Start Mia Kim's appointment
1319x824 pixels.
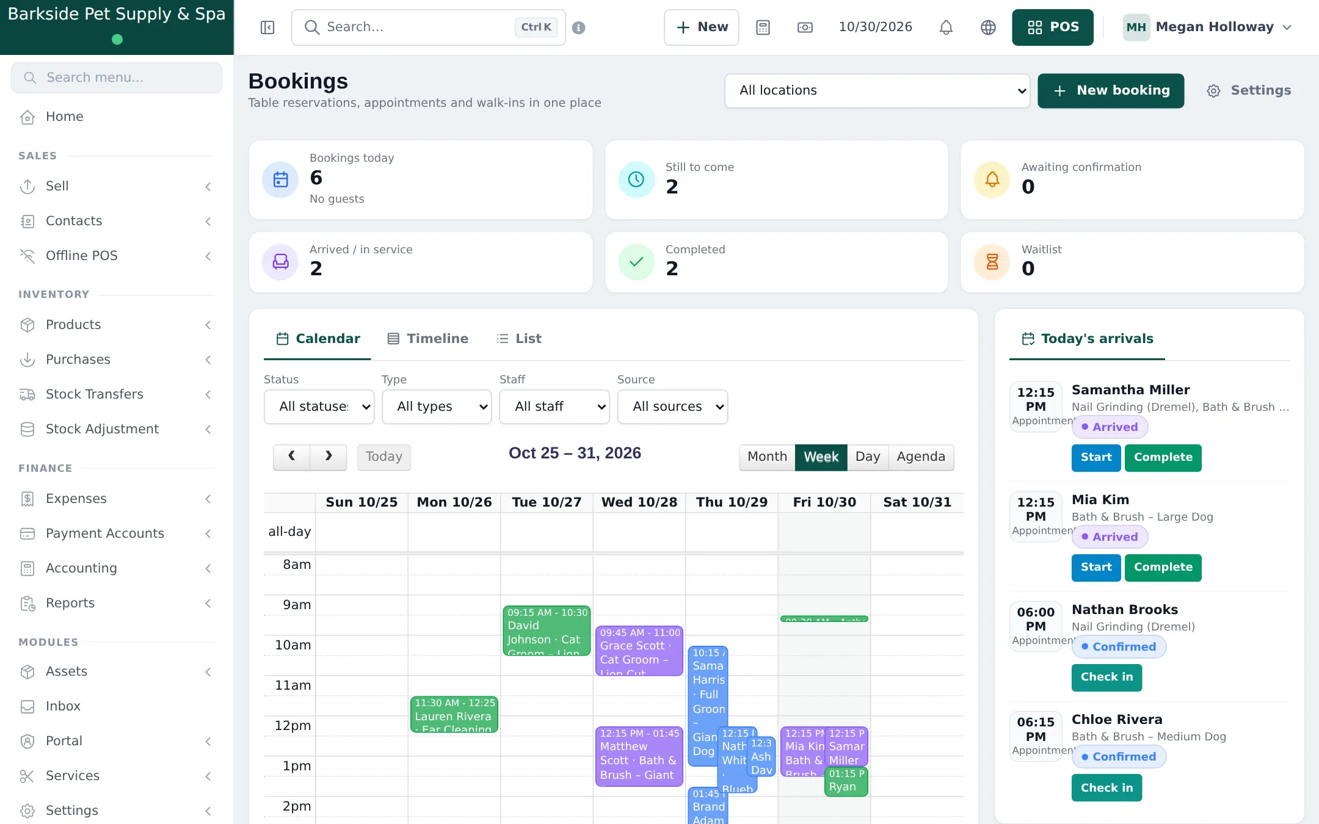1096,568
